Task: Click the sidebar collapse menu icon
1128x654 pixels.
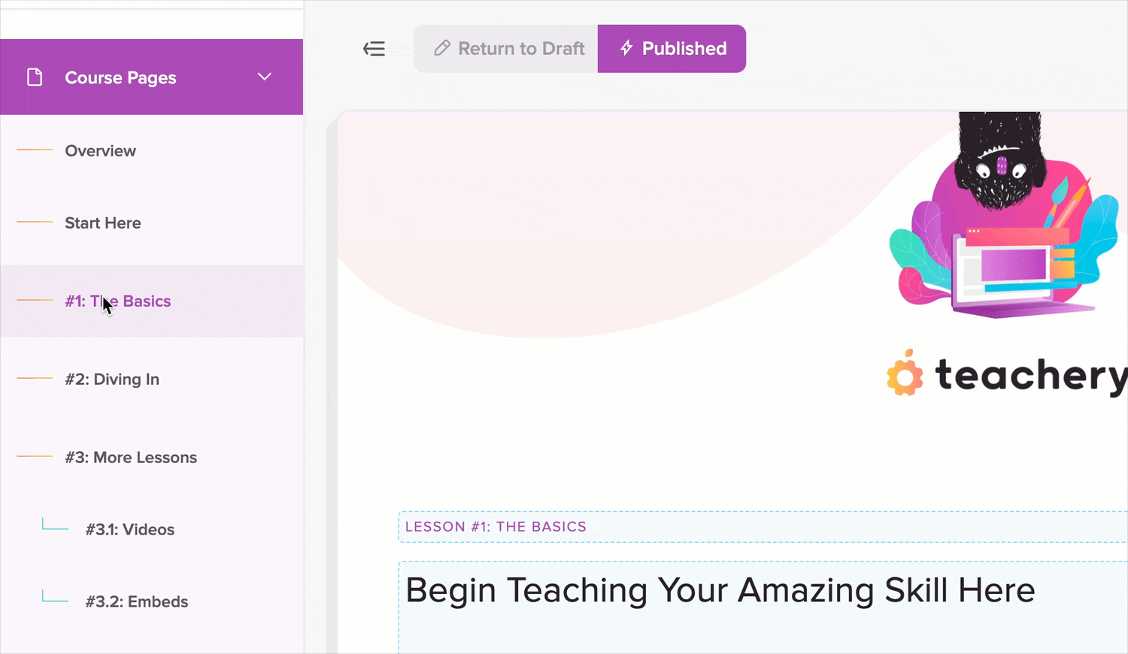Action: [x=374, y=49]
